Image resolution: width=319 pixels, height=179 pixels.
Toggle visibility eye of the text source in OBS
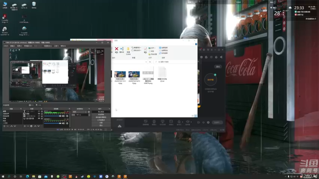(39, 111)
